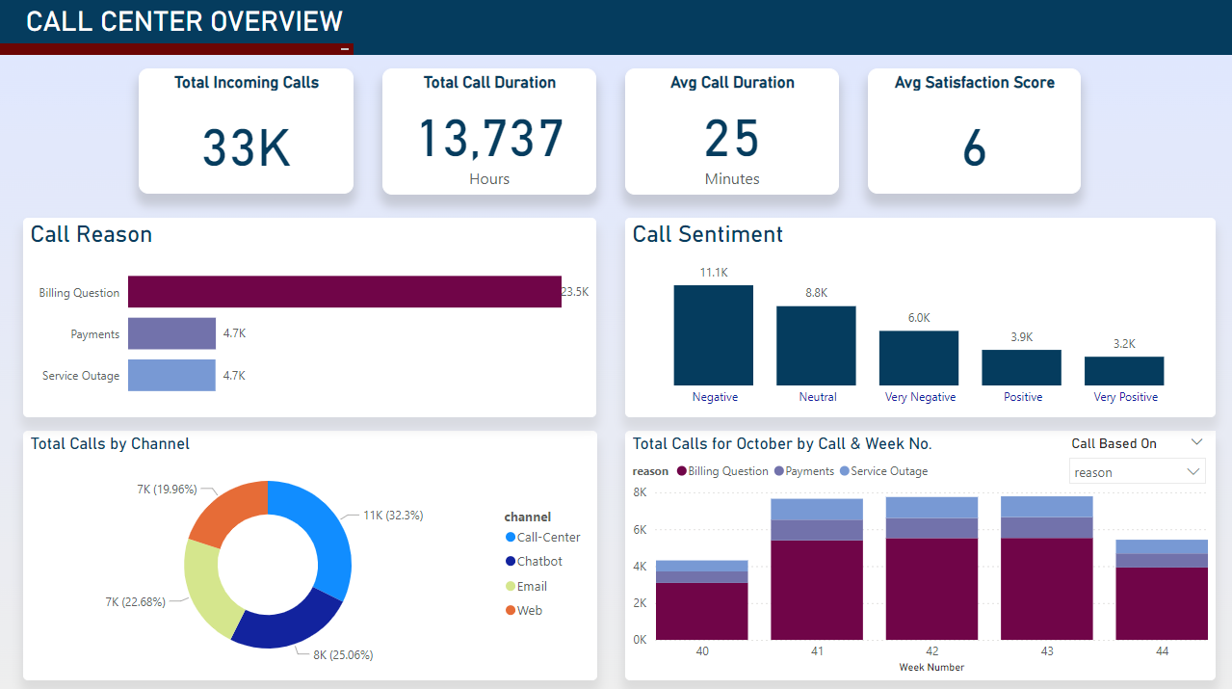Click the Week Number axis title
1232x689 pixels.
point(931,668)
